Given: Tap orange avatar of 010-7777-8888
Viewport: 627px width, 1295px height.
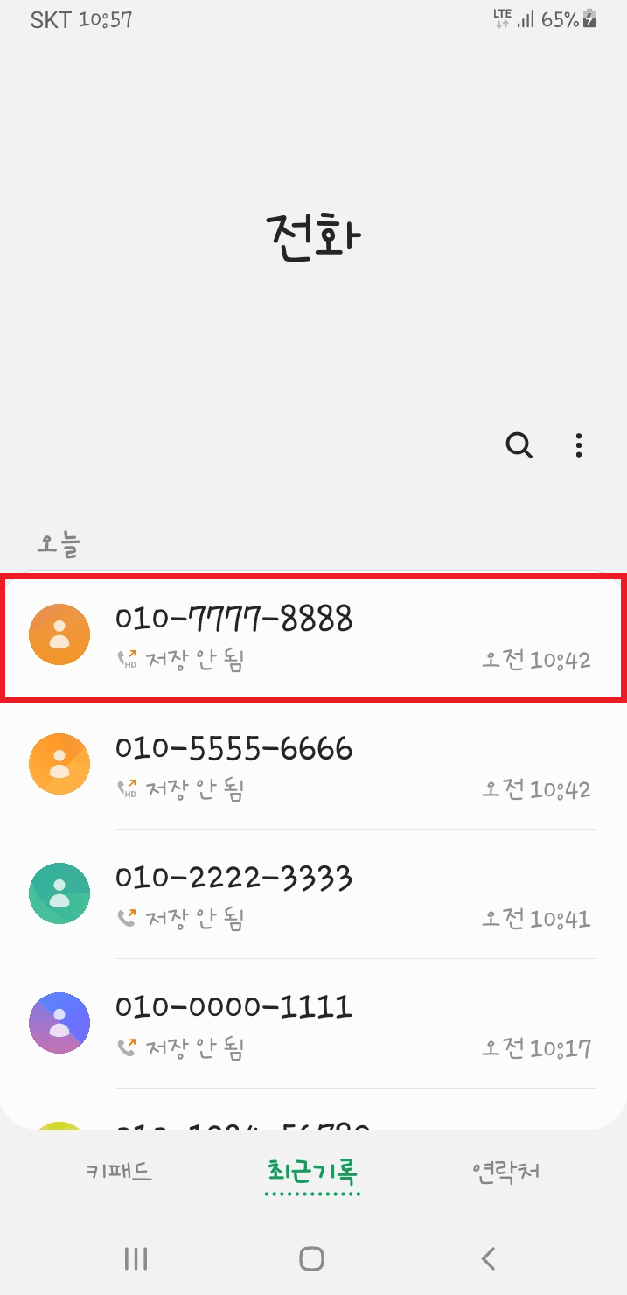Looking at the screenshot, I should [59, 634].
